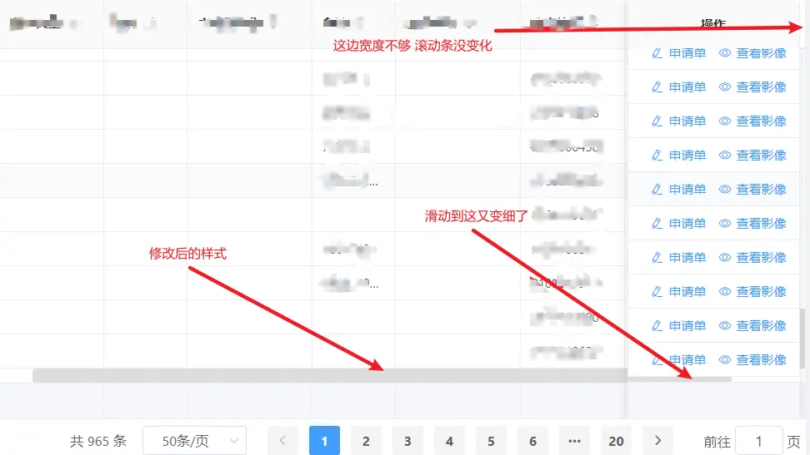Click the table's horizontal scrollbar
810x455 pixels.
click(x=329, y=375)
